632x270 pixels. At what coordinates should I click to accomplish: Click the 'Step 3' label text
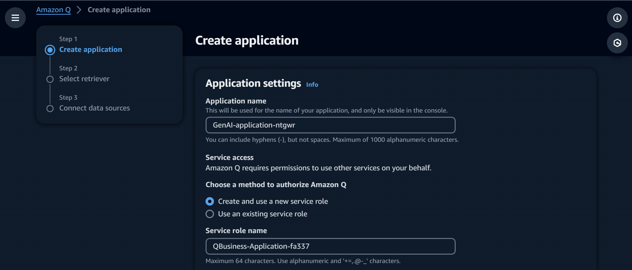tap(68, 98)
